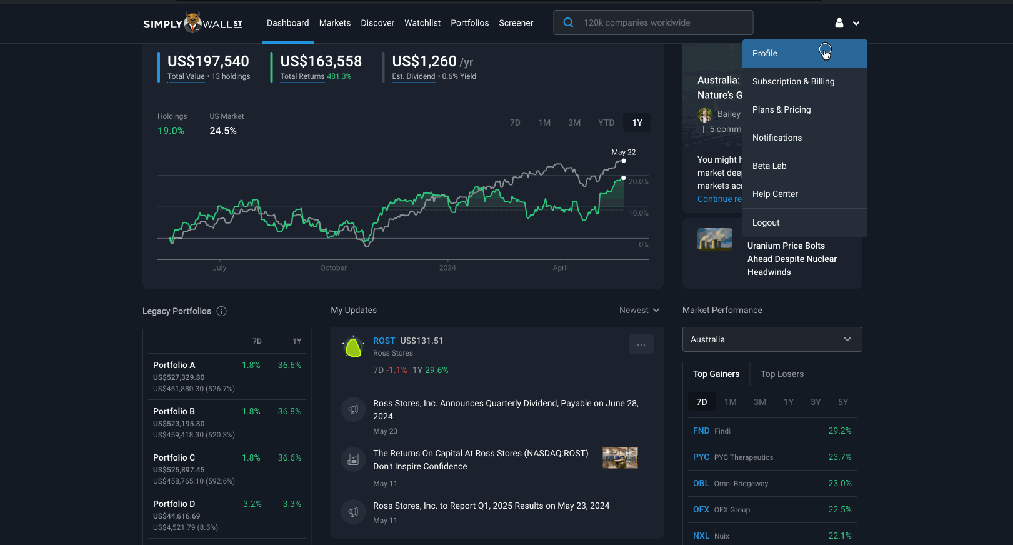1013x545 pixels.
Task: Click the Est. Dividend label
Action: point(414,76)
